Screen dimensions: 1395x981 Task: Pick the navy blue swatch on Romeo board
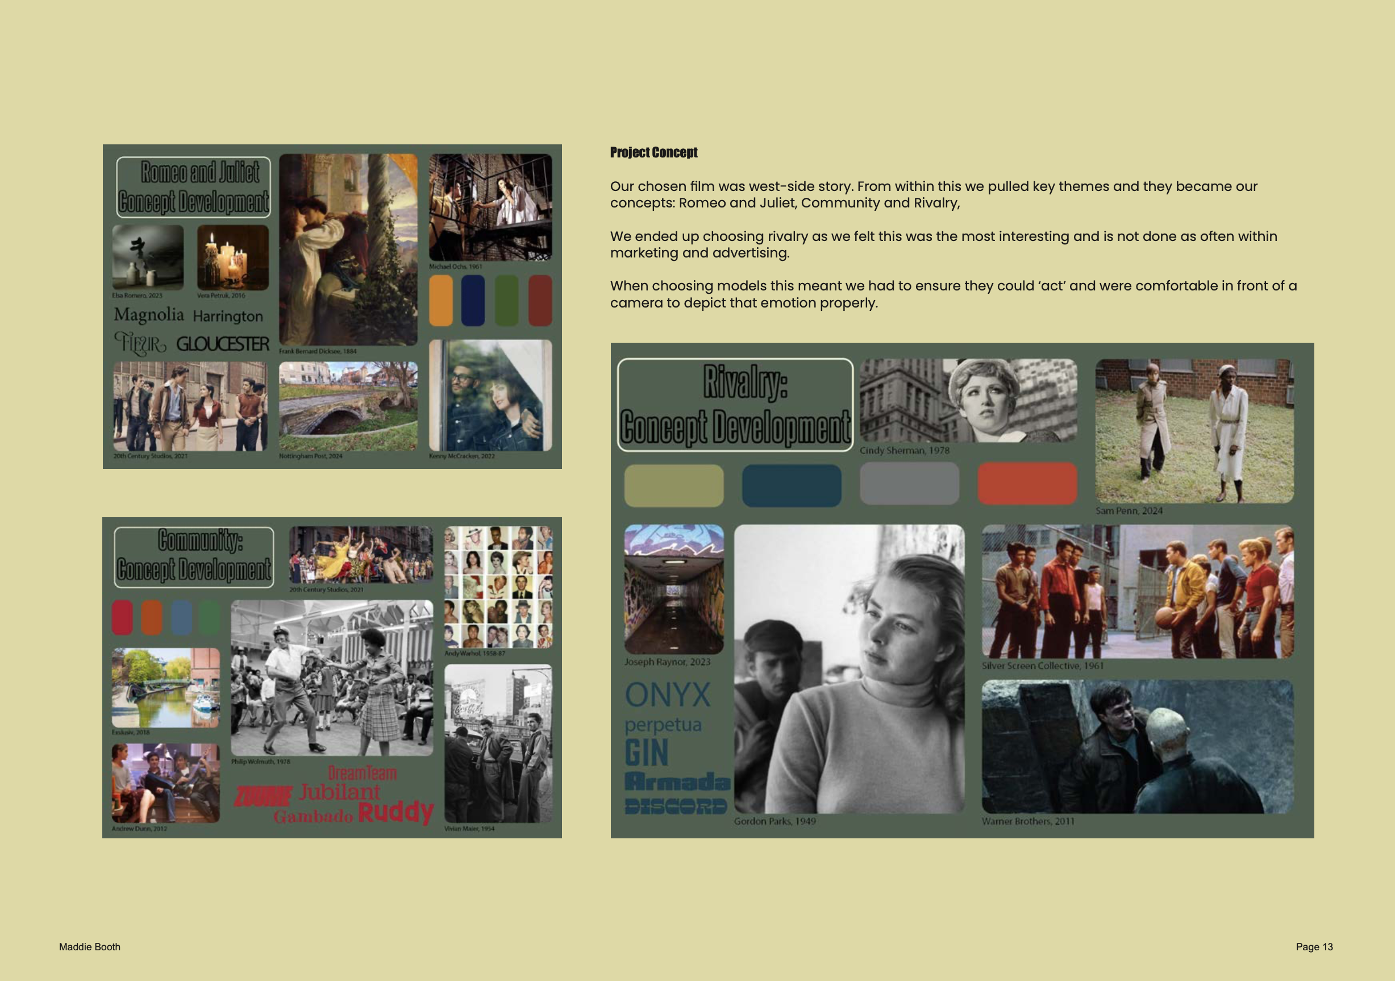pos(473,301)
